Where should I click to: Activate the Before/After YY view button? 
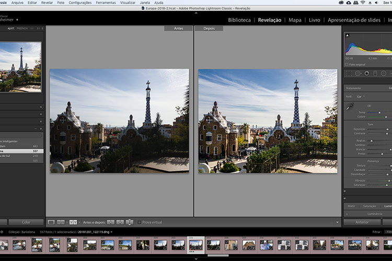click(73, 222)
